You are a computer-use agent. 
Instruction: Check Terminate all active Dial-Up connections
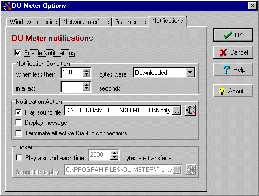pos(19,133)
